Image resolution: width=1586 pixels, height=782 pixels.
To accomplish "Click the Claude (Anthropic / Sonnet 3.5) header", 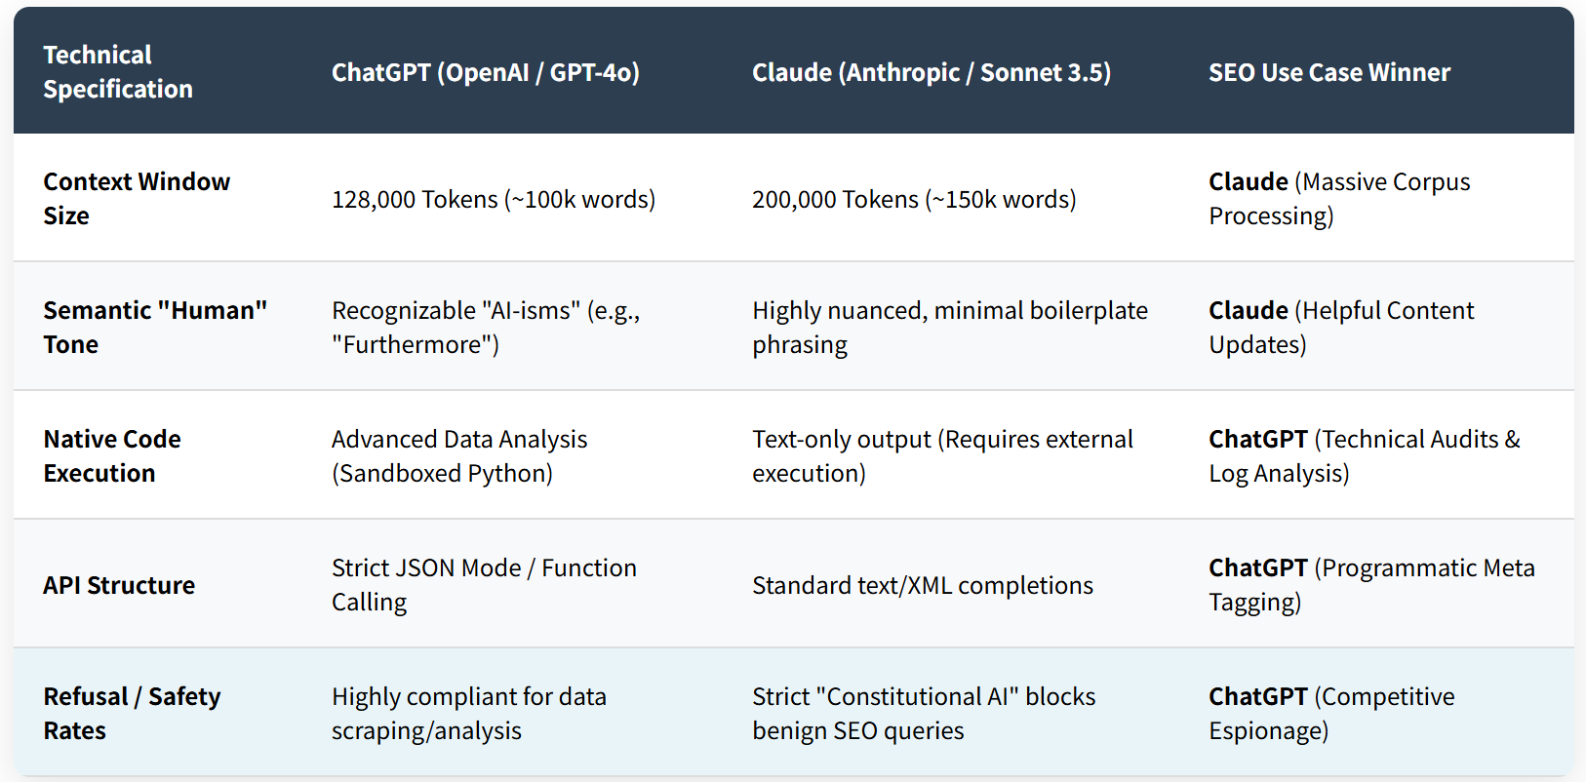I will coord(932,72).
